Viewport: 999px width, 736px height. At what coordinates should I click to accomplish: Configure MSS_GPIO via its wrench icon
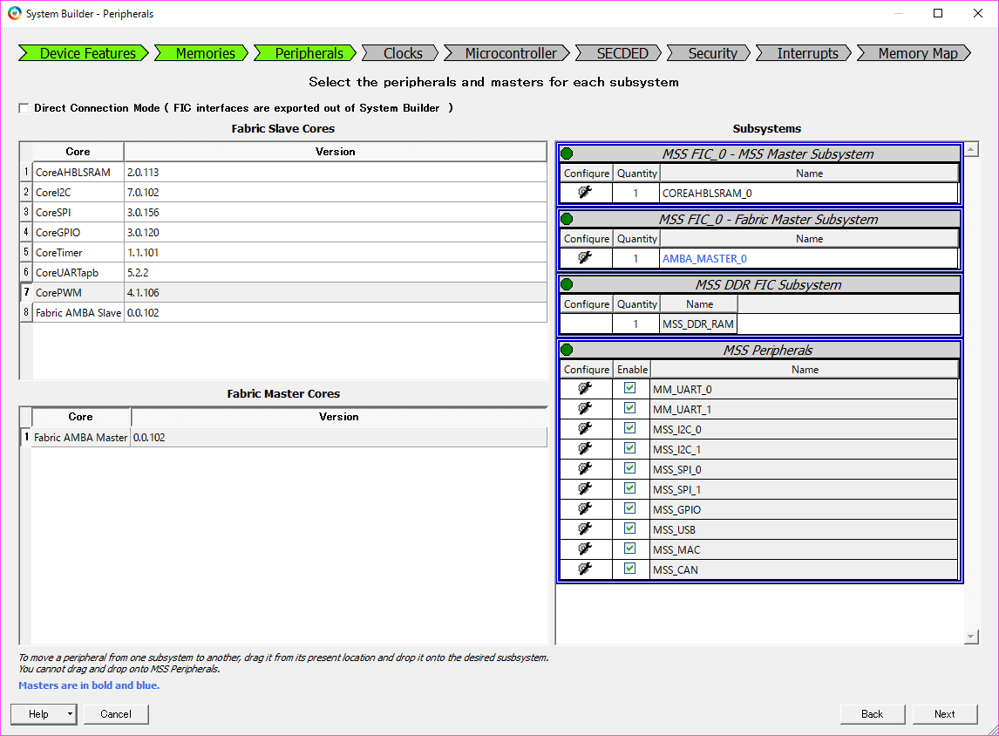tap(585, 508)
